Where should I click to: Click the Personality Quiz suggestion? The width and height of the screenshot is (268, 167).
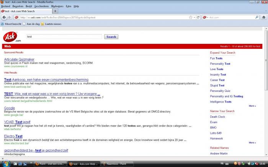220,91
